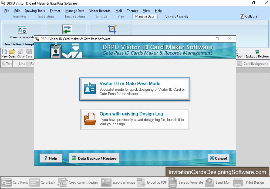Open the Help menu in menu bar
270x189 pixels.
tap(158, 11)
